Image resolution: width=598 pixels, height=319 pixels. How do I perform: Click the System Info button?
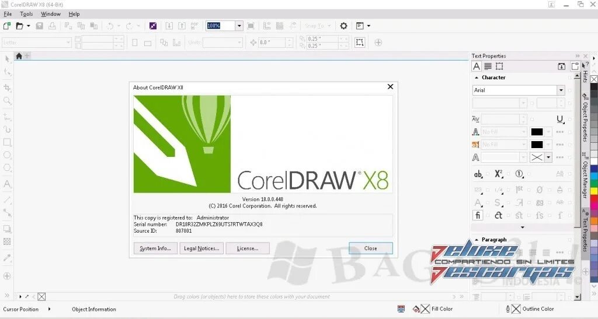point(155,248)
